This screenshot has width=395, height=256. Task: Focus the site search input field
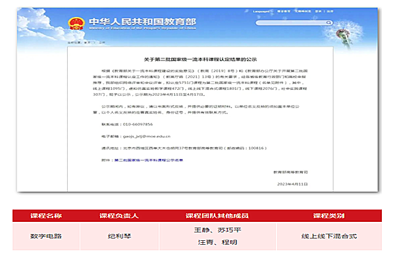point(294,23)
